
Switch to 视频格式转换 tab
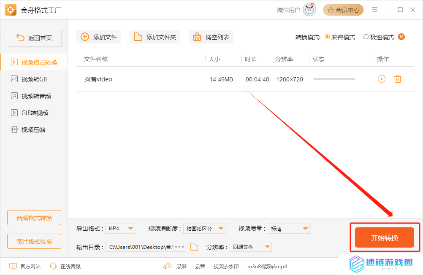34,62
